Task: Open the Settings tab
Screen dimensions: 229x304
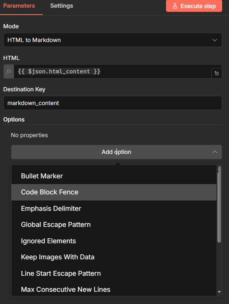Action: (x=61, y=6)
